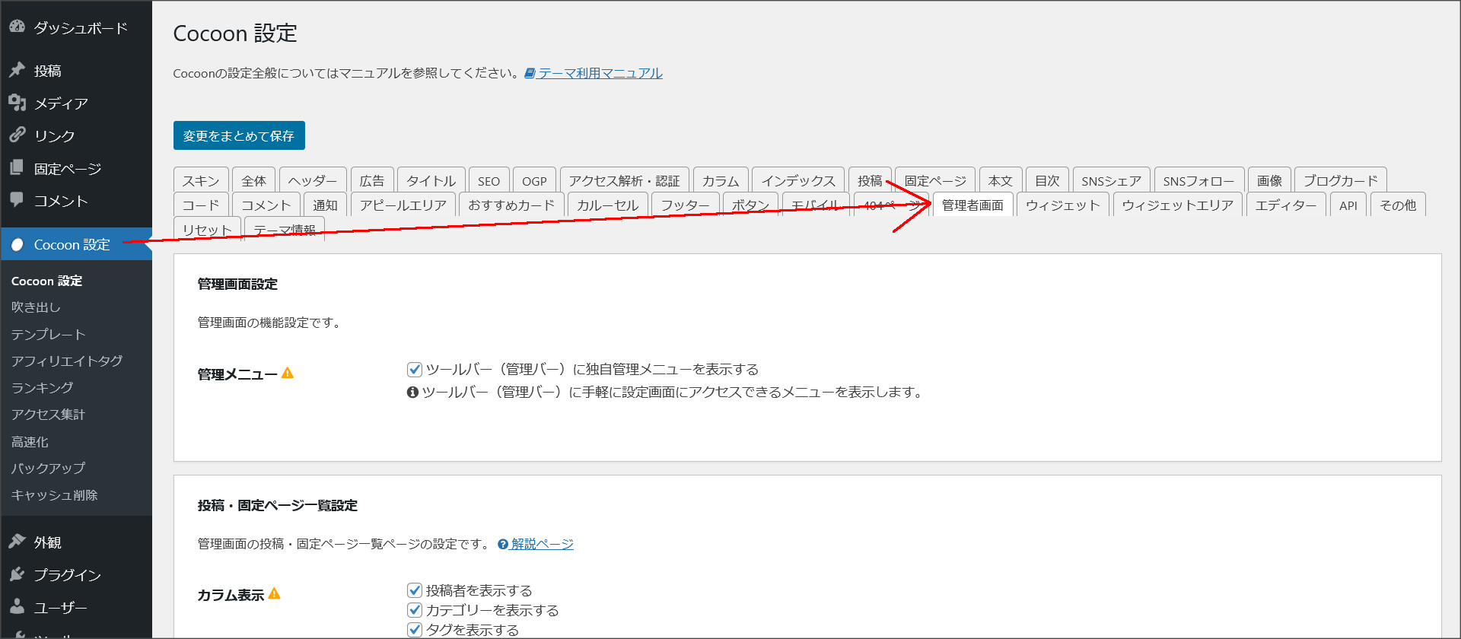Select the ブログカード tab
The width and height of the screenshot is (1461, 639).
(1341, 180)
